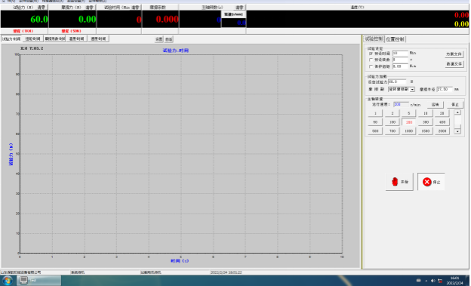Click the monitor icon in the taskbar
Viewport: 471px width, 286px height.
point(23,280)
